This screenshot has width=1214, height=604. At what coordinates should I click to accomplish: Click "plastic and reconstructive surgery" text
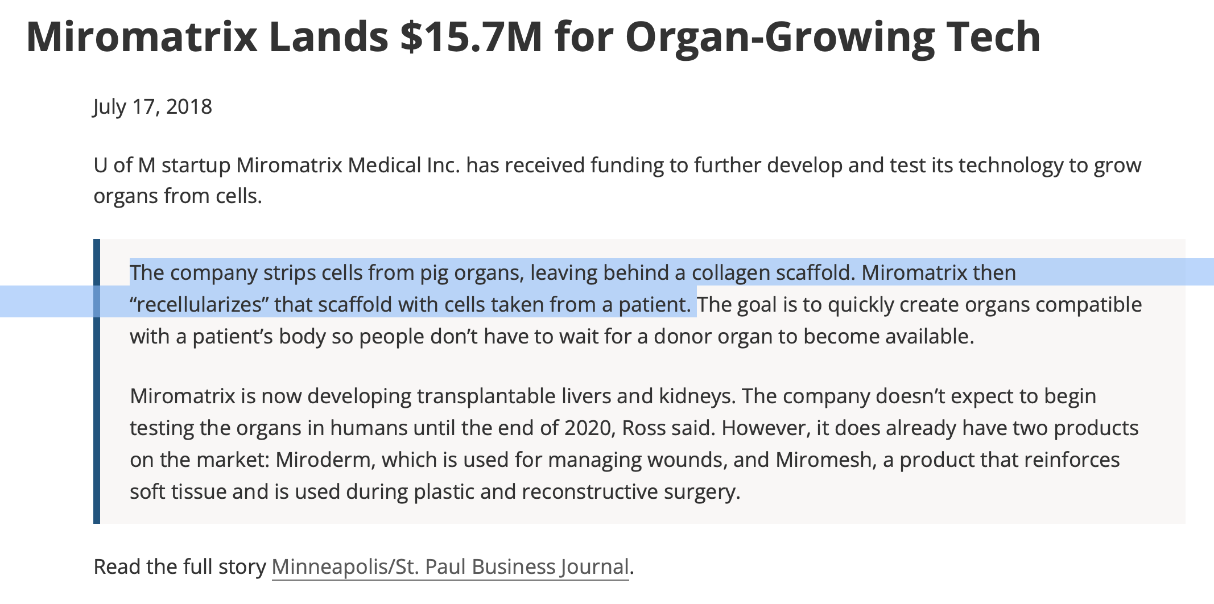coord(577,491)
